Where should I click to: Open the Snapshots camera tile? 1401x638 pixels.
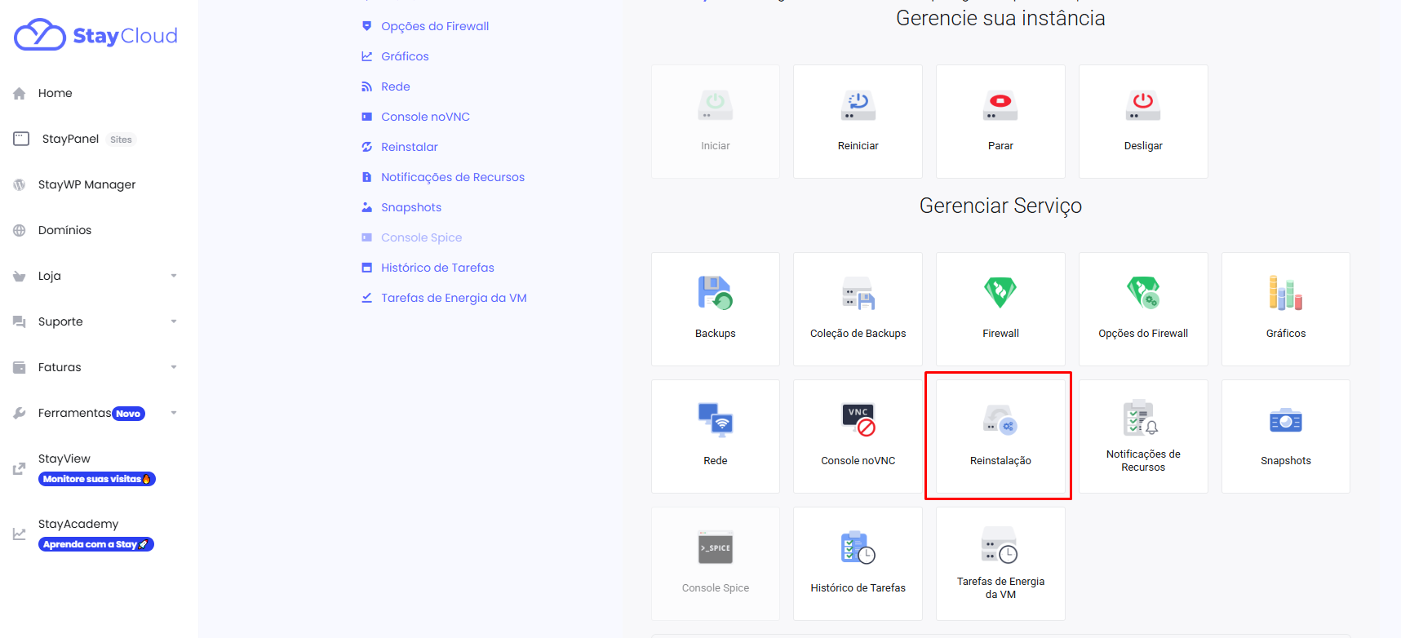point(1286,436)
